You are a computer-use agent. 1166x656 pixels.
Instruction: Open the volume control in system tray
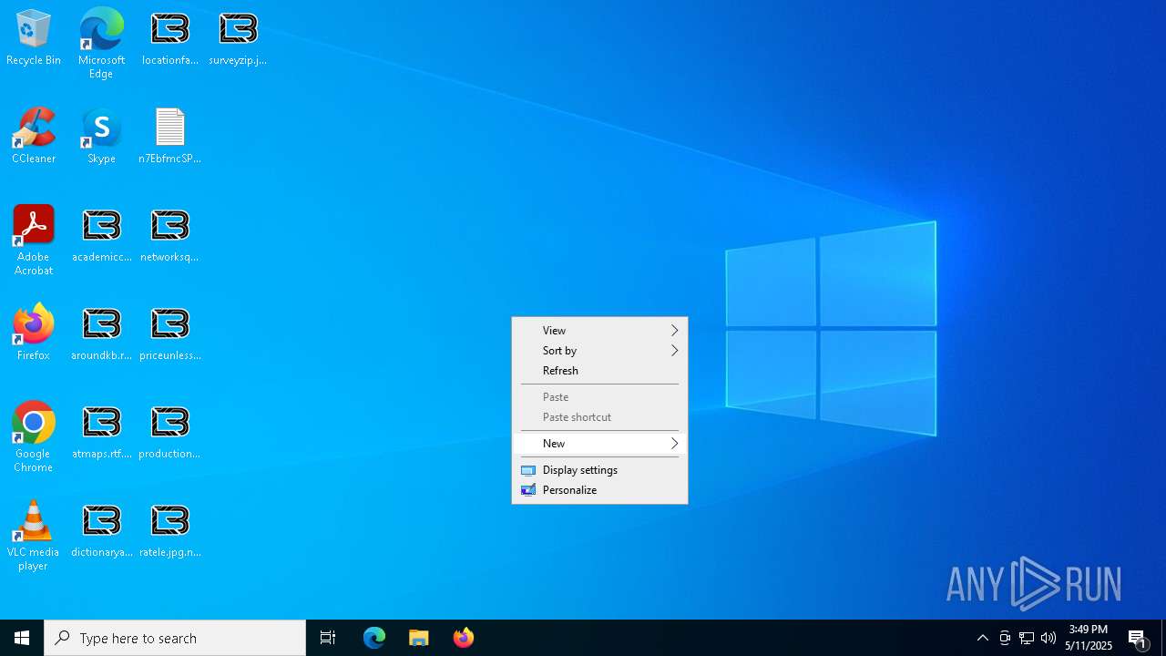[x=1048, y=638]
